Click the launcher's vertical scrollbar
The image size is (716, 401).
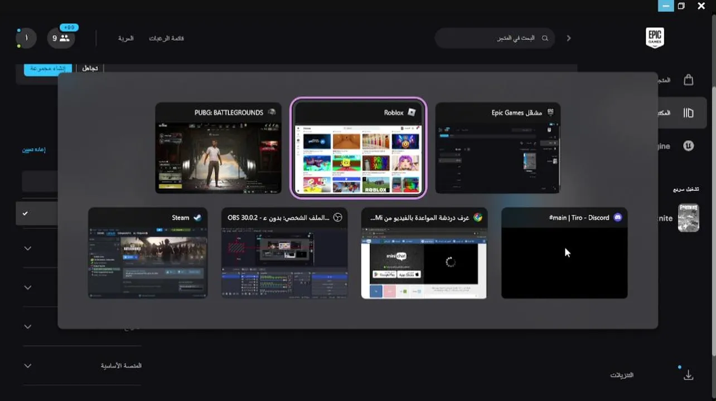pos(713,221)
